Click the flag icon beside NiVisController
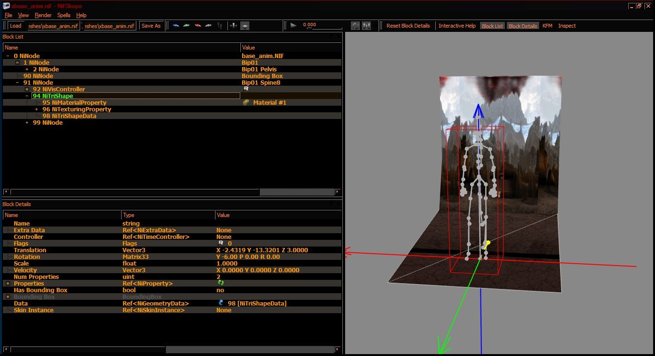This screenshot has height=356, width=655. click(246, 89)
